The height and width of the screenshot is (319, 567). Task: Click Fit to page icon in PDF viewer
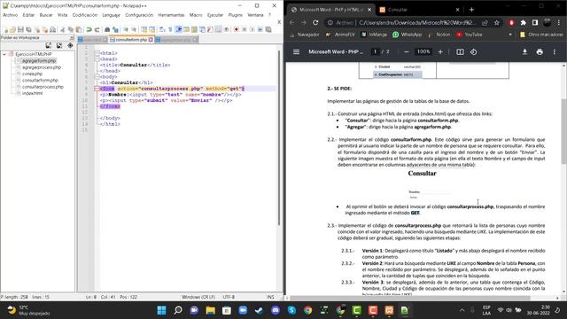point(460,51)
